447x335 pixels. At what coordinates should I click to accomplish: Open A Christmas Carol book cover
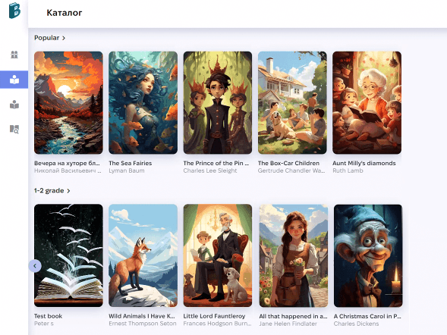(368, 255)
